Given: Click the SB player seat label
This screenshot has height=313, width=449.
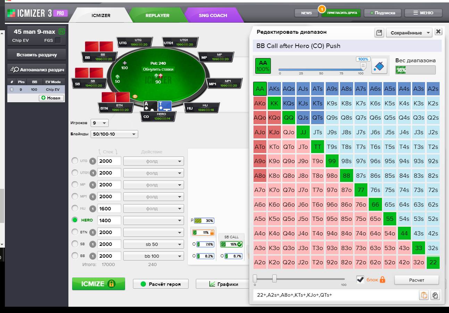Looking at the screenshot, I should pos(88,83).
